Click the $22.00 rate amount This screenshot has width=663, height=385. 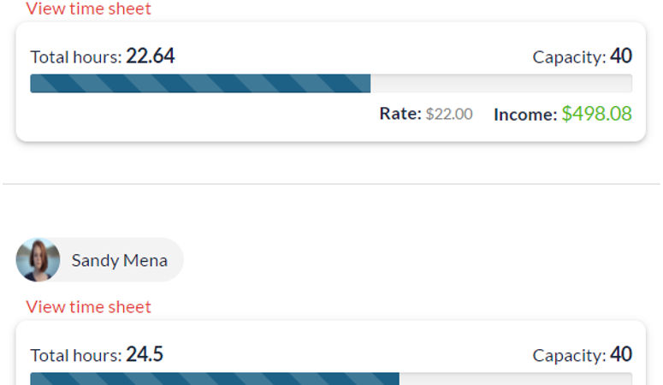pos(449,114)
